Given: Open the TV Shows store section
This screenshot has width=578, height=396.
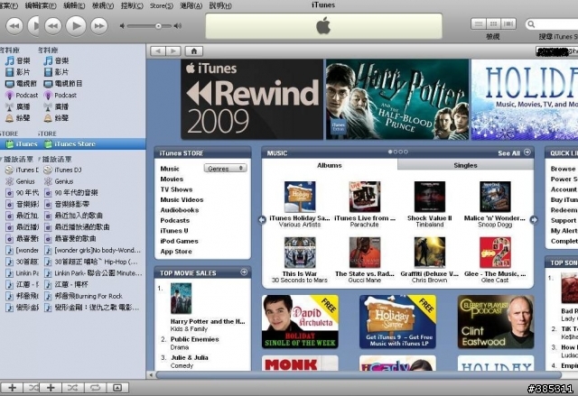Looking at the screenshot, I should pyautogui.click(x=177, y=189).
